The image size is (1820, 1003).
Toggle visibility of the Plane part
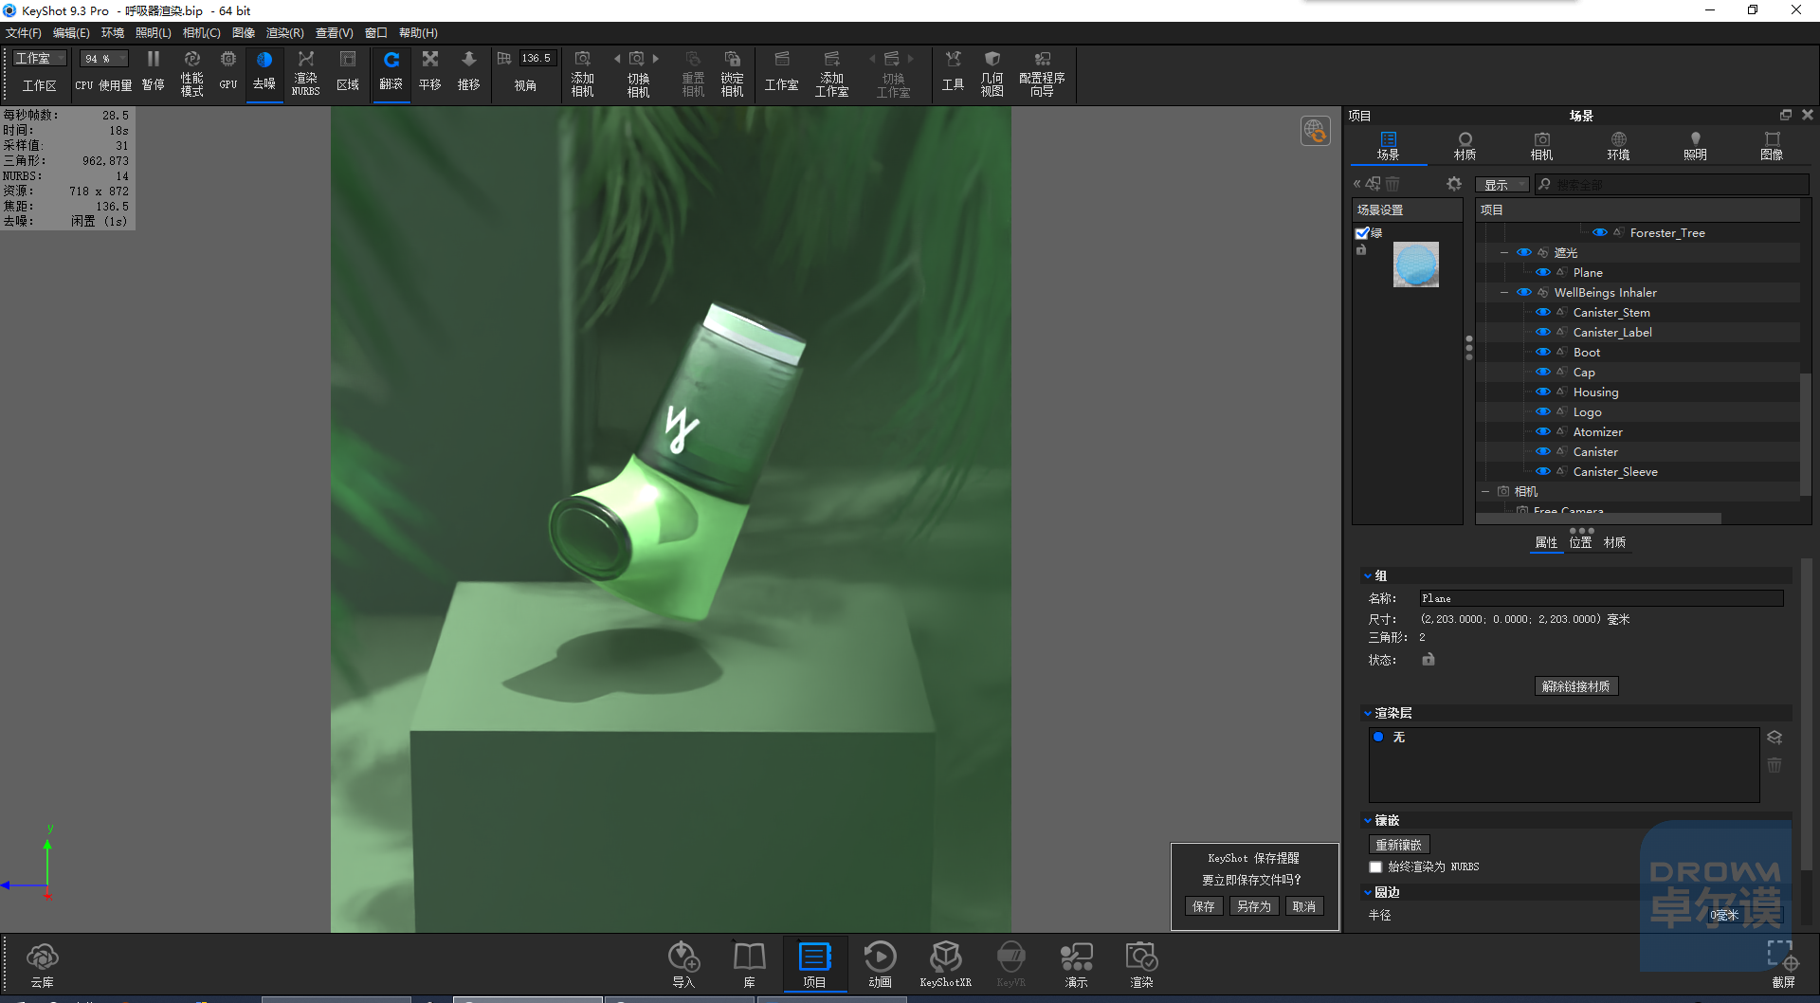tap(1543, 272)
